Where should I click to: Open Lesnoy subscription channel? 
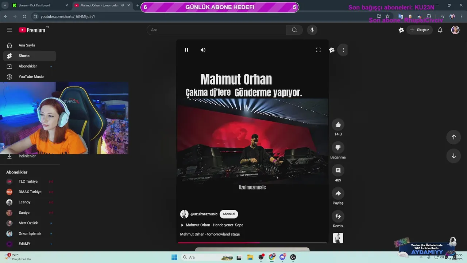point(30,202)
